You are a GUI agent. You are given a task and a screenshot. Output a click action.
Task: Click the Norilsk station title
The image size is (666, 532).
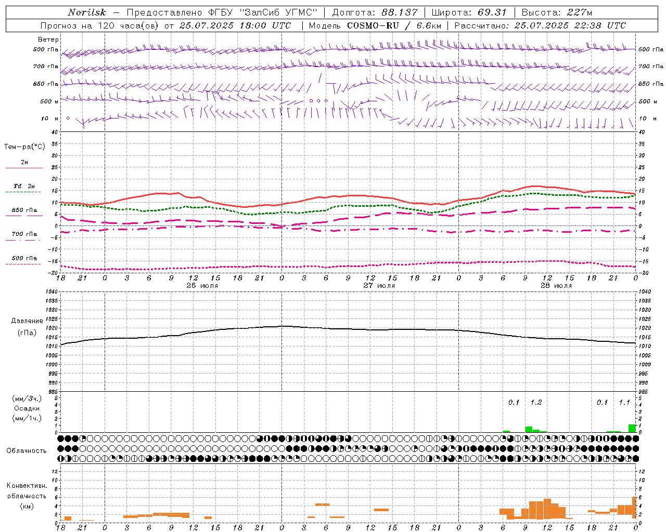(87, 12)
